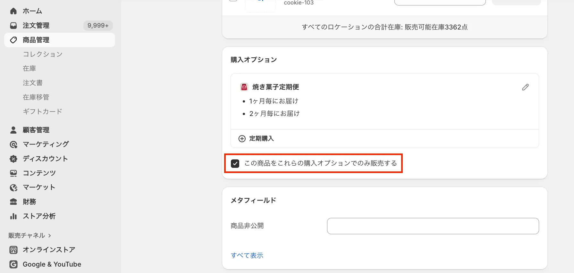Screen dimensions: 574x273
Task: Open オンラインストア sales channel
Action: 49,250
